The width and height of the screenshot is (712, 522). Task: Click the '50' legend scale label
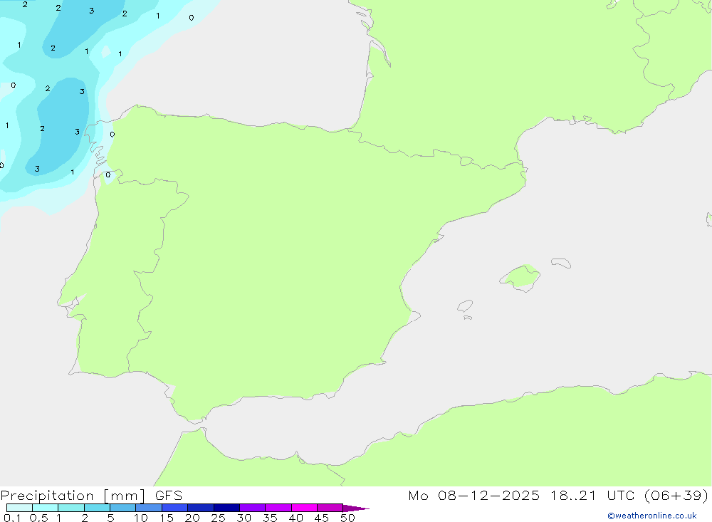[347, 518]
